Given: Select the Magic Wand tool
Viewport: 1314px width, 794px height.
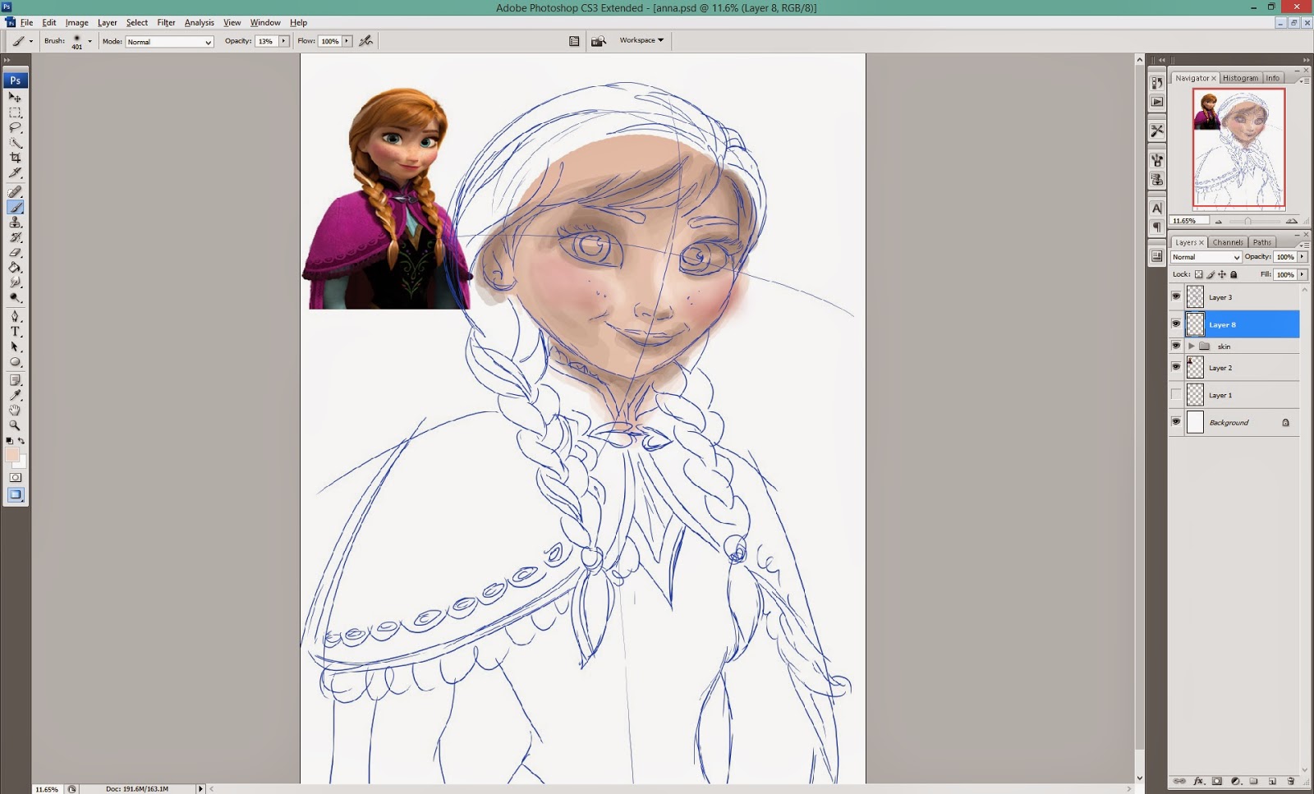Looking at the screenshot, I should tap(15, 143).
